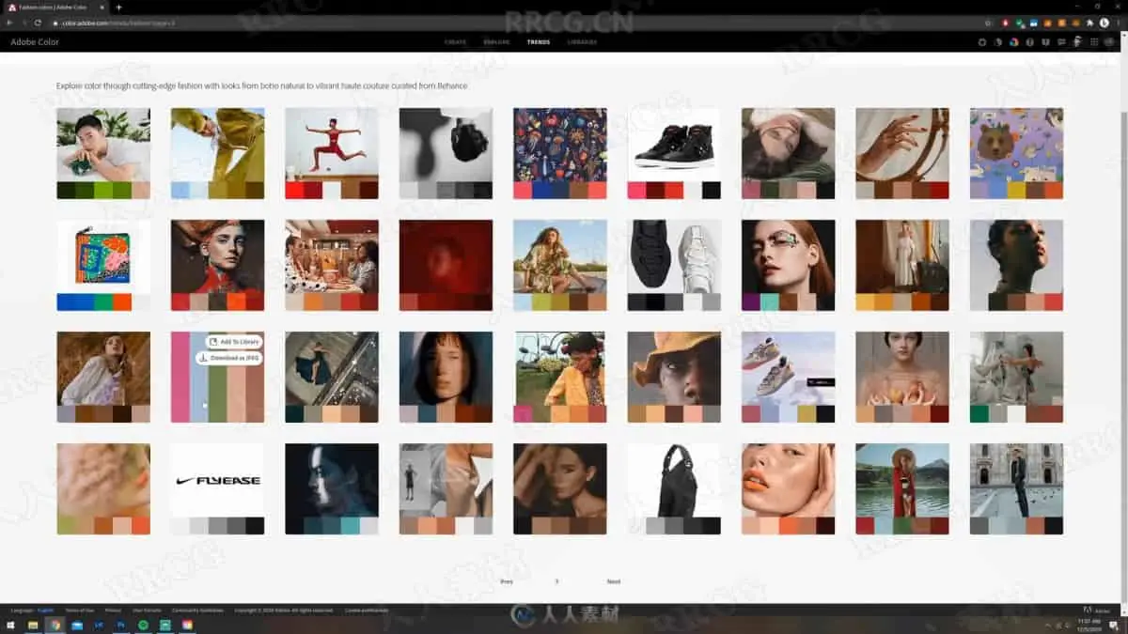Open the black and white sneakers palette card
Screen dimensions: 1128x634
[674, 265]
